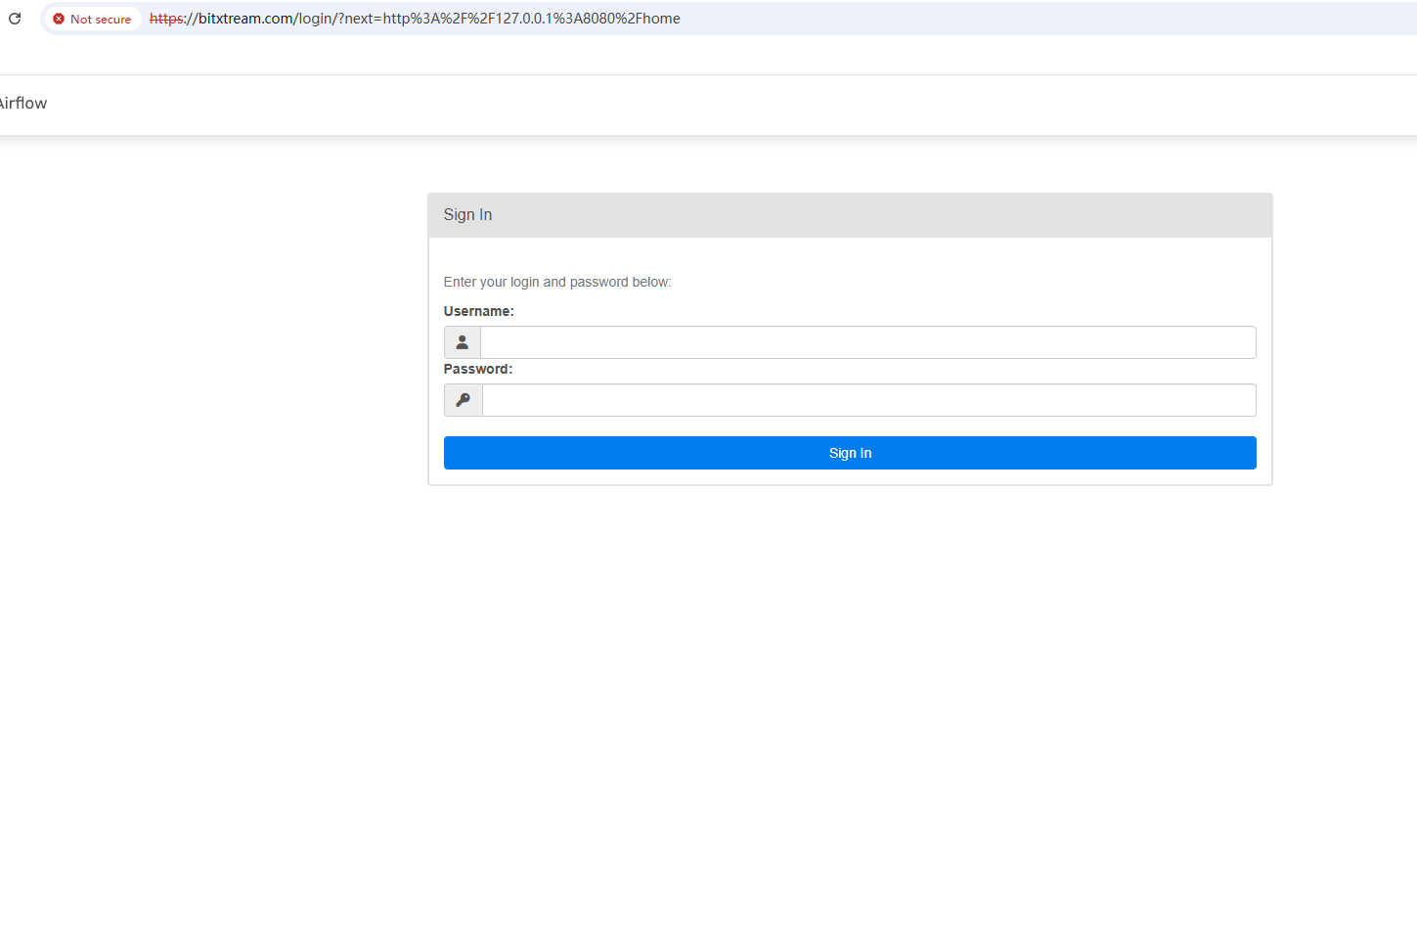Click blank page area below the sign-in panel

[849, 685]
